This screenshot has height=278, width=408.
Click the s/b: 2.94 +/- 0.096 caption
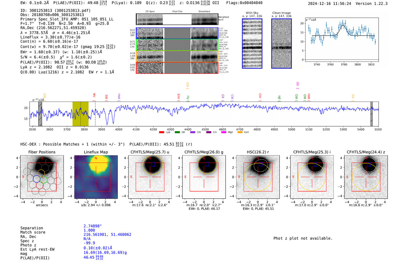(96, 205)
